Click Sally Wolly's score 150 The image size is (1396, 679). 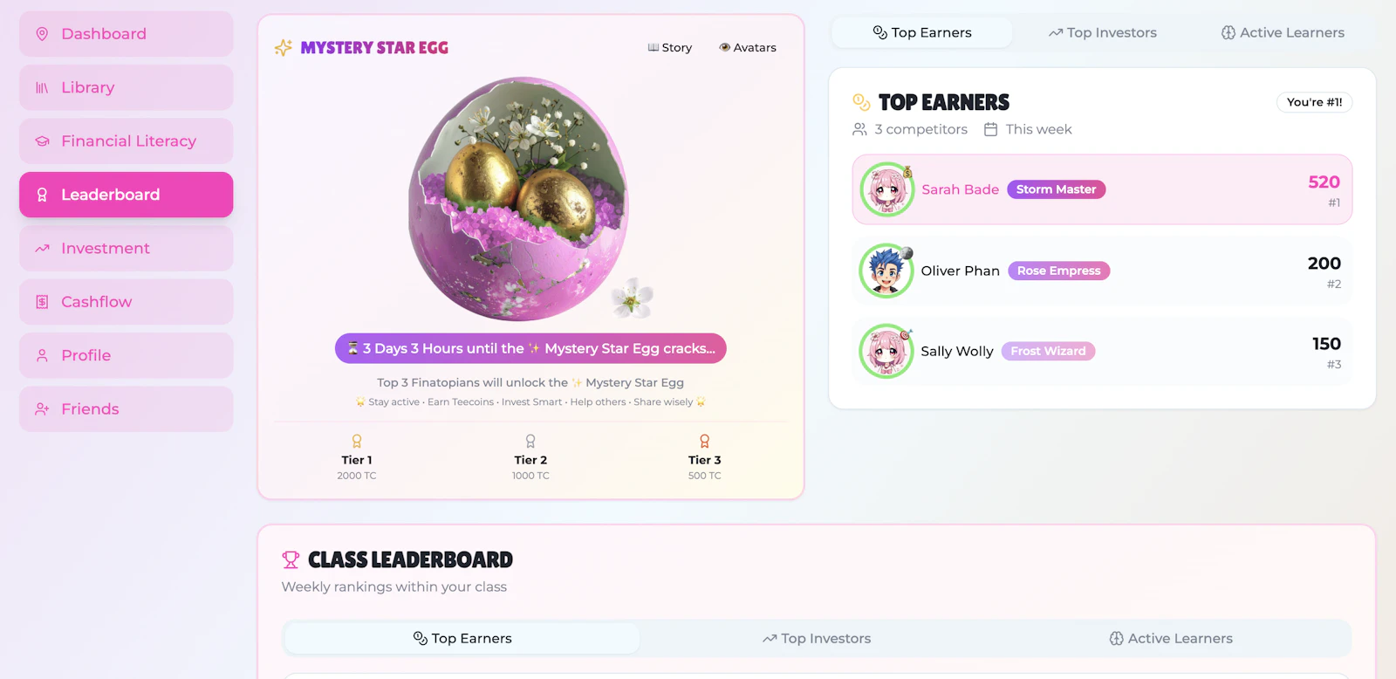click(1326, 344)
